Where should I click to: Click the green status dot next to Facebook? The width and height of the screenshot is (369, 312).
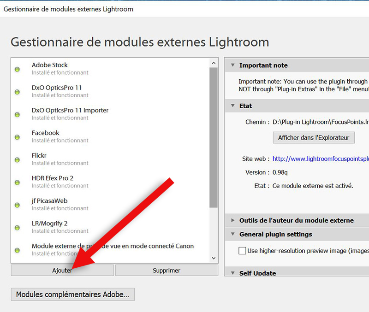pyautogui.click(x=17, y=137)
